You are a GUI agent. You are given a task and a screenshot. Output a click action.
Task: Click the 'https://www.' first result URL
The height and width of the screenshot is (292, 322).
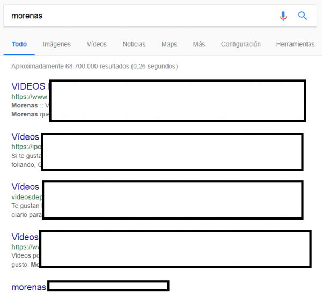[x=30, y=97]
